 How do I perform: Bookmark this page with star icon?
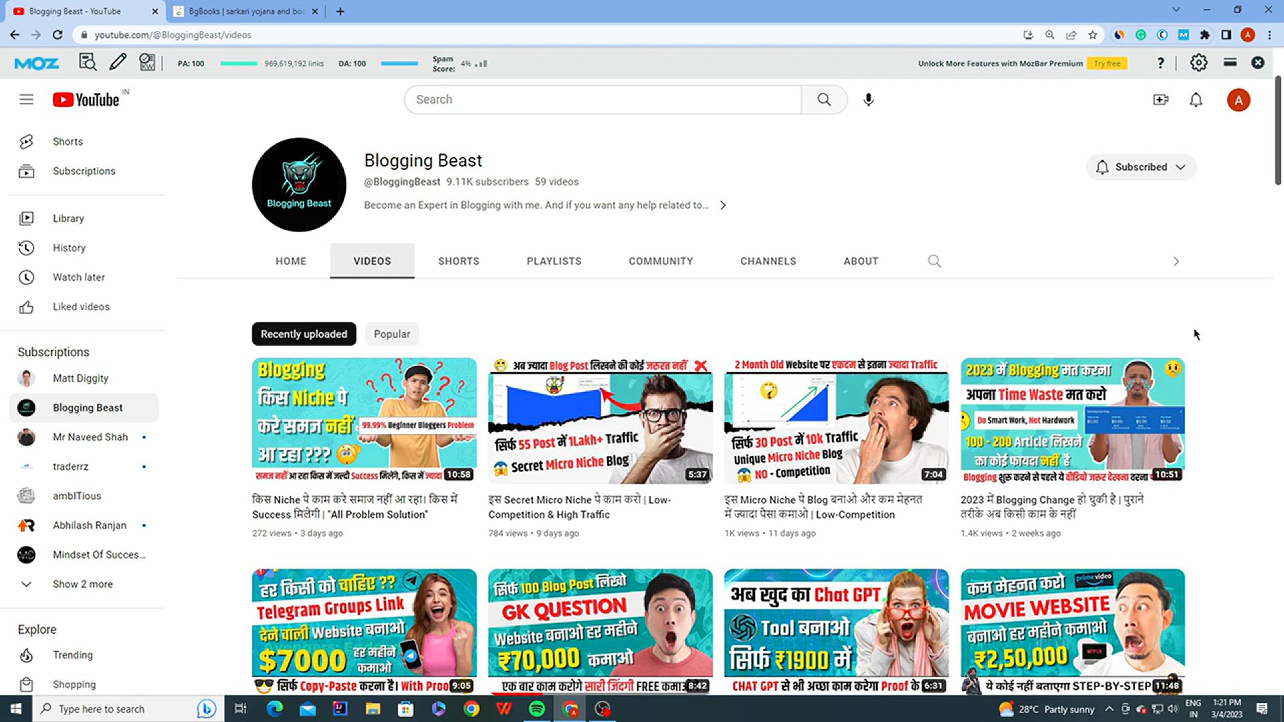pos(1093,35)
